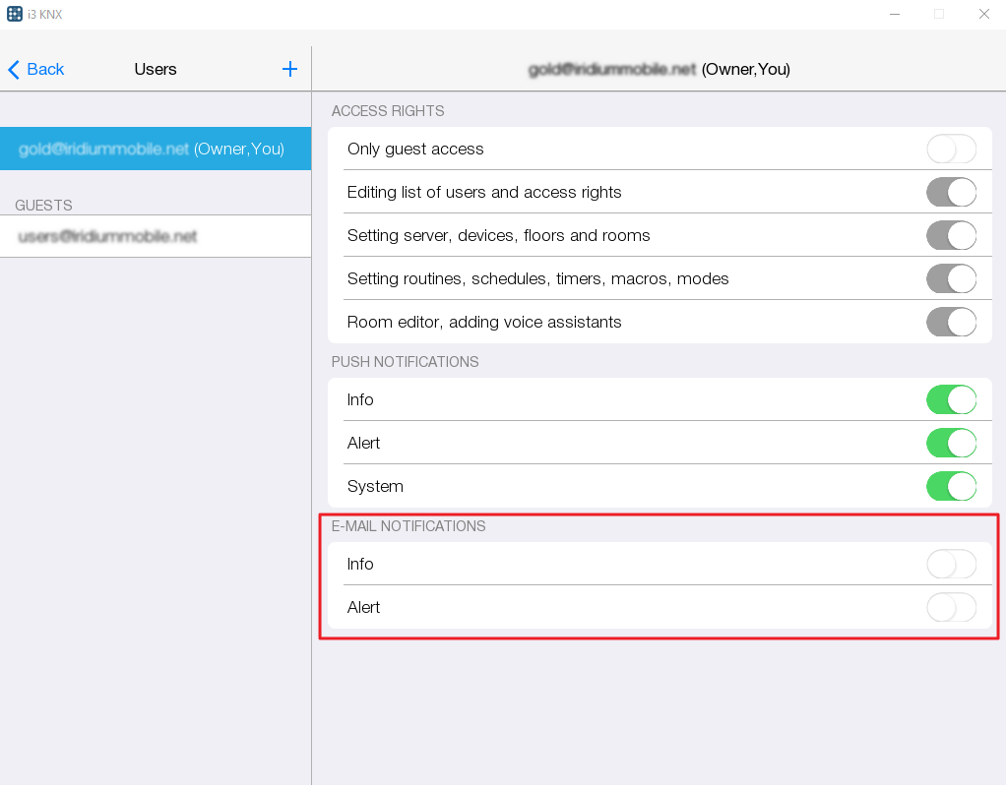Maximize the i3 KNX window
This screenshot has width=1006, height=785.
(939, 14)
